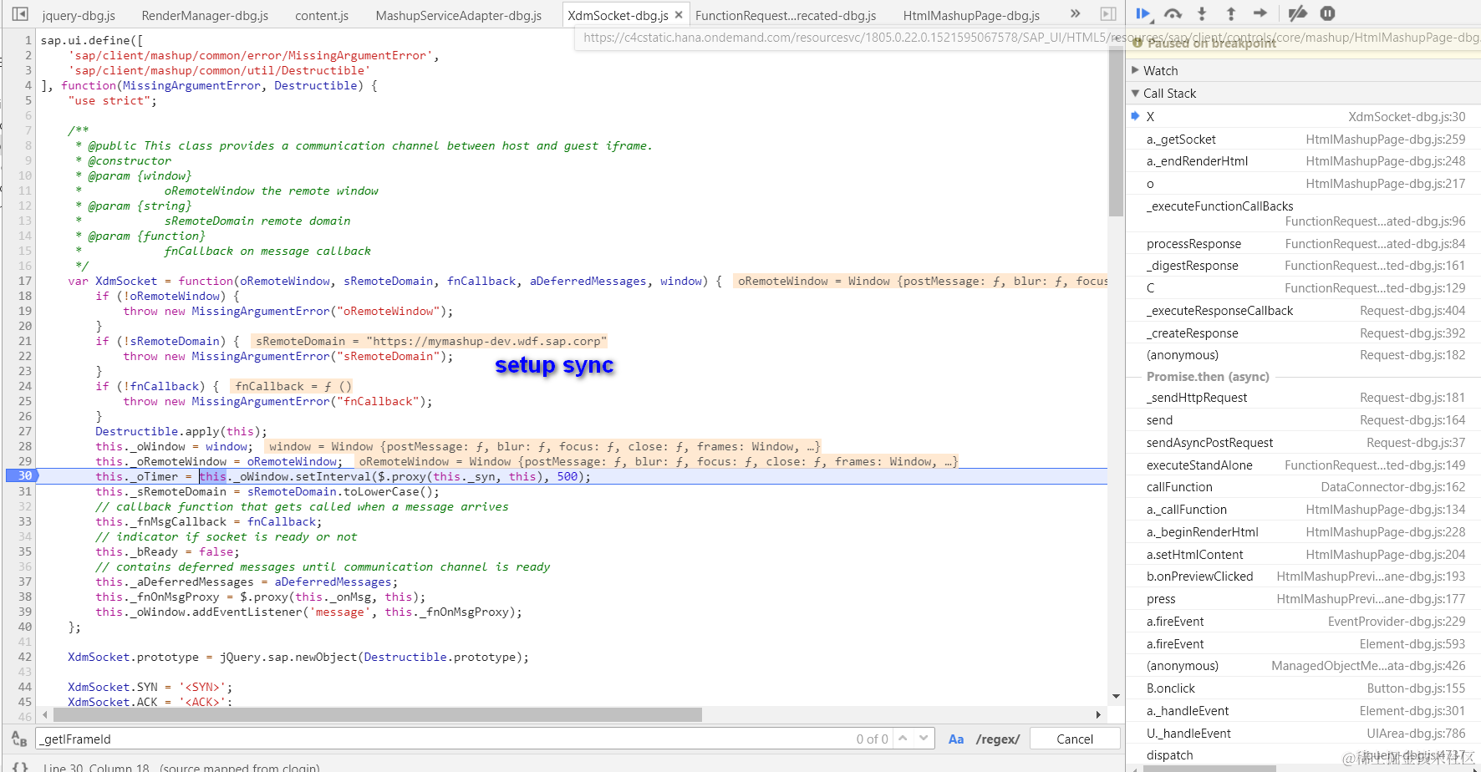
Task: Select the _sendHttpRequest stack frame
Action: pyautogui.click(x=1304, y=398)
